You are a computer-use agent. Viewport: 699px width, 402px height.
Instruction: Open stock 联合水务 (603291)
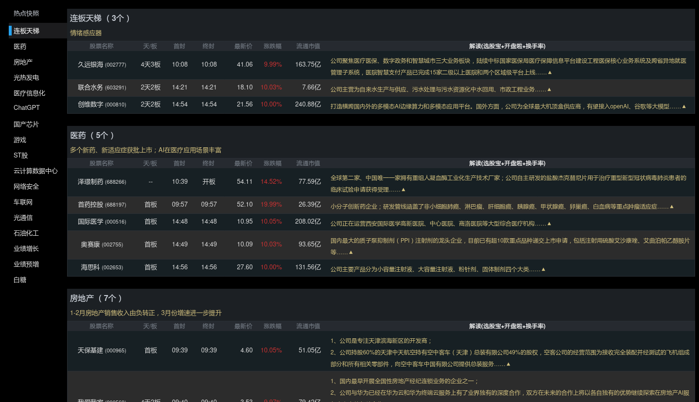tap(102, 87)
